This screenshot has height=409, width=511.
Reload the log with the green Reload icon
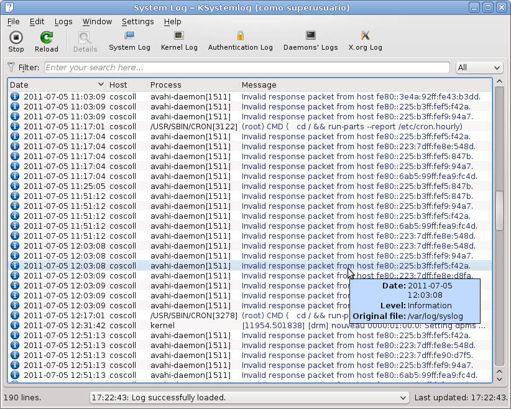pyautogui.click(x=47, y=37)
